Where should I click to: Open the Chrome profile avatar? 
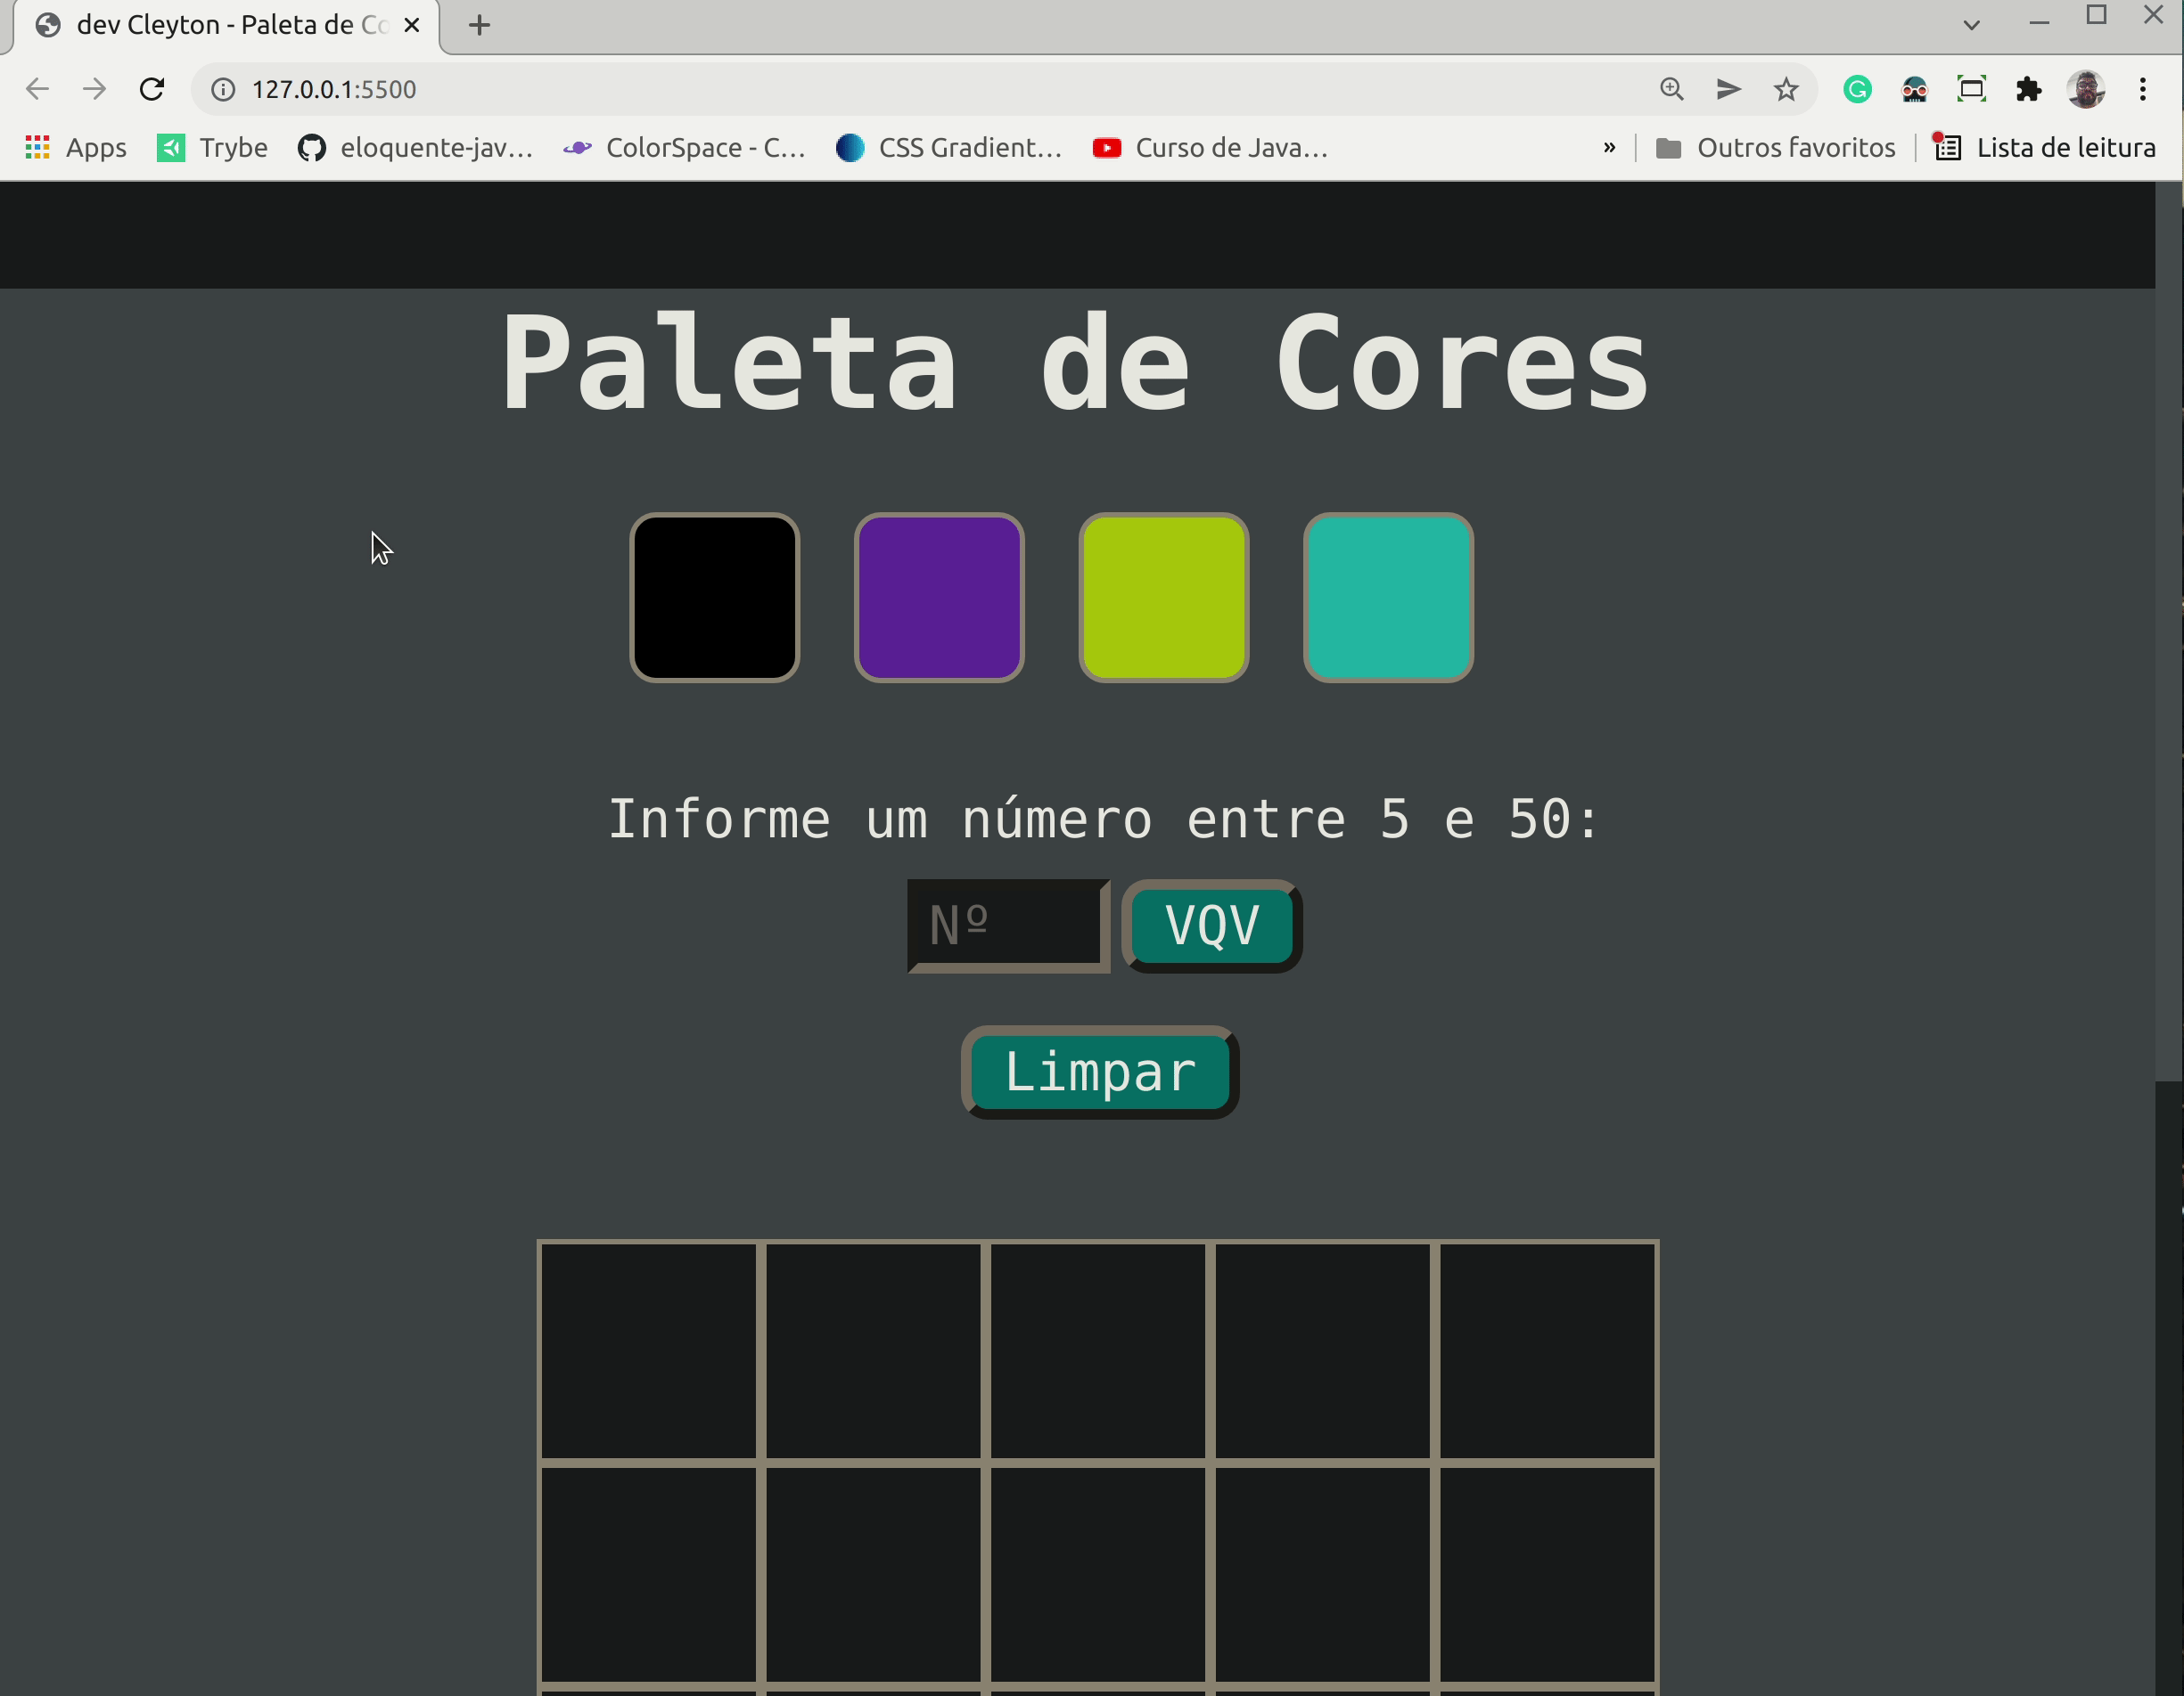(2087, 89)
